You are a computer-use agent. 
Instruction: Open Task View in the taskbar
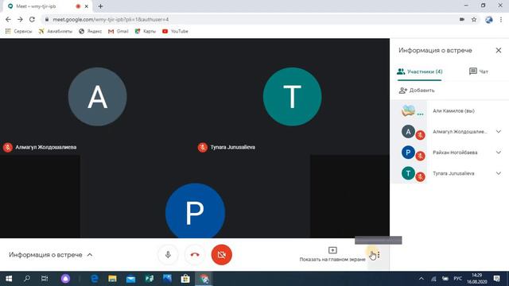[x=45, y=279]
